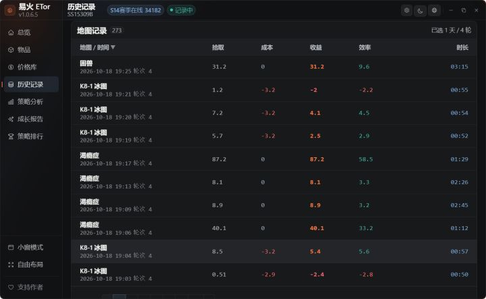Click the 拾取 column header
The width and height of the screenshot is (486, 299).
[x=218, y=47]
